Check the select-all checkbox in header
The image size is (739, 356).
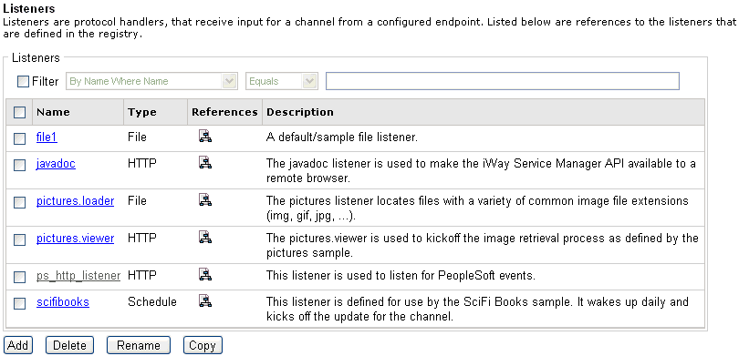click(x=19, y=112)
